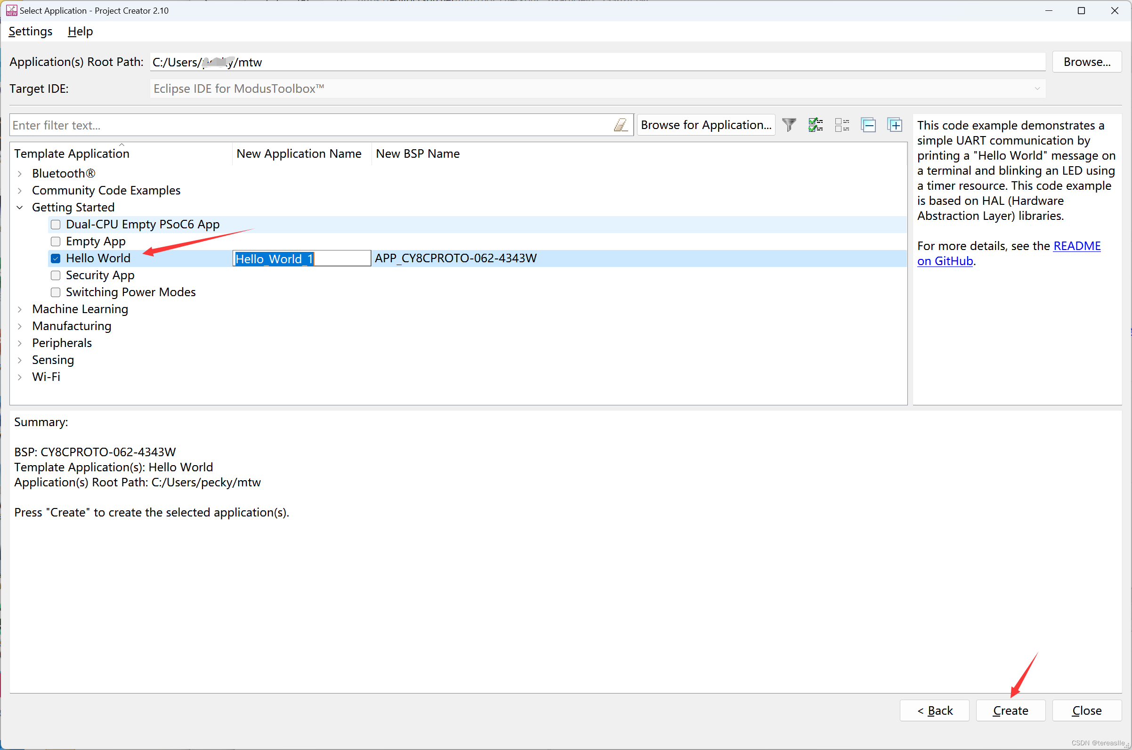
Task: Open the Settings menu
Action: pyautogui.click(x=31, y=32)
